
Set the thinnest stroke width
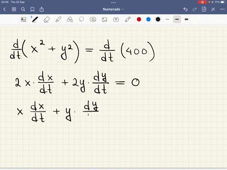167,19
